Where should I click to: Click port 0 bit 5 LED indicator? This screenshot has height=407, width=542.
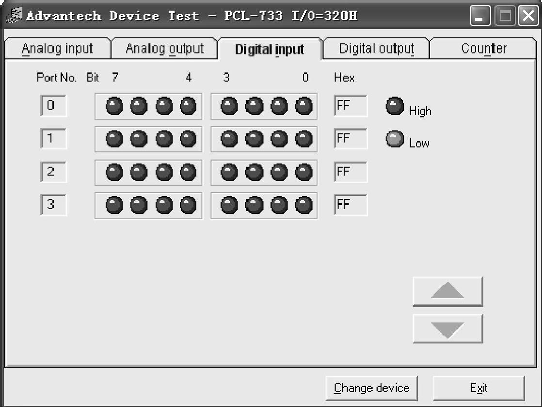tap(164, 106)
